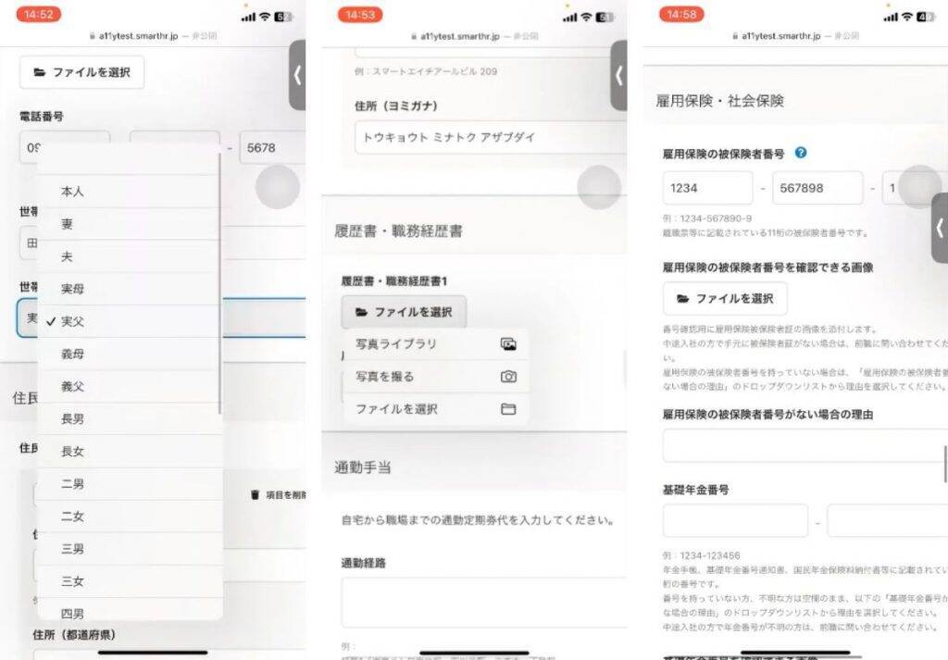Tap the 通勤手当 section heading
Screen dimensions: 948x660
[x=363, y=467]
